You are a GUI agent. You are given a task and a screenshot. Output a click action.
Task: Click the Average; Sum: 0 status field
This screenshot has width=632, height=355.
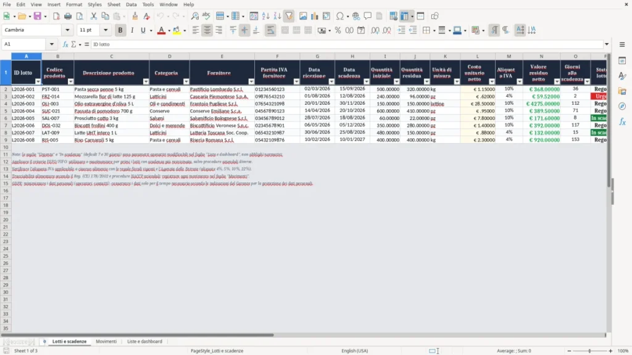(514, 351)
